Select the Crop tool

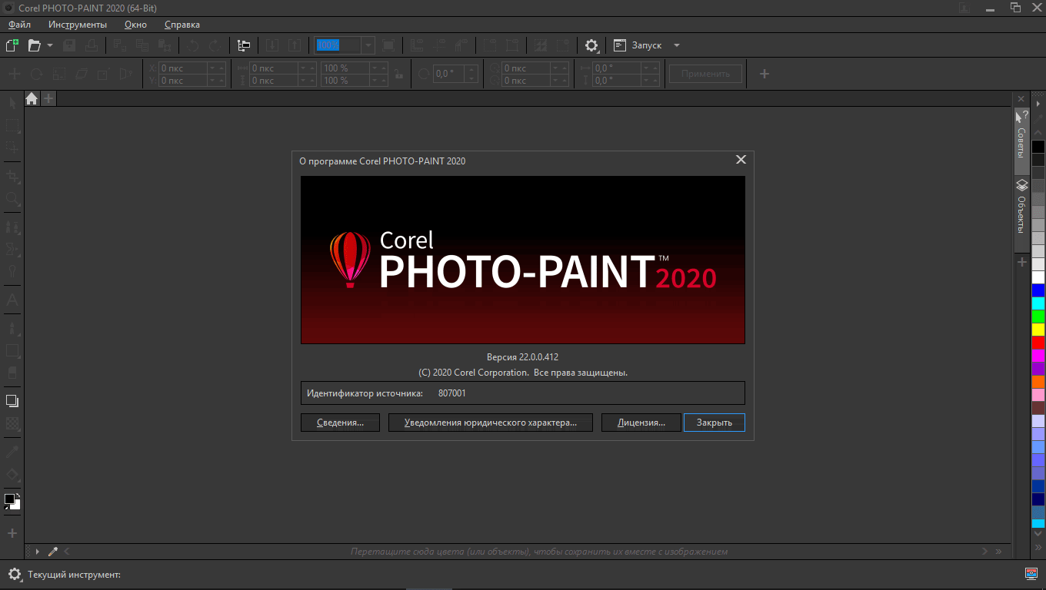12,176
